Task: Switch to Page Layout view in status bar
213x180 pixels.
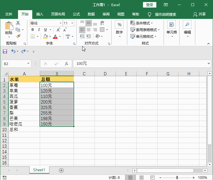Action: pos(142,177)
